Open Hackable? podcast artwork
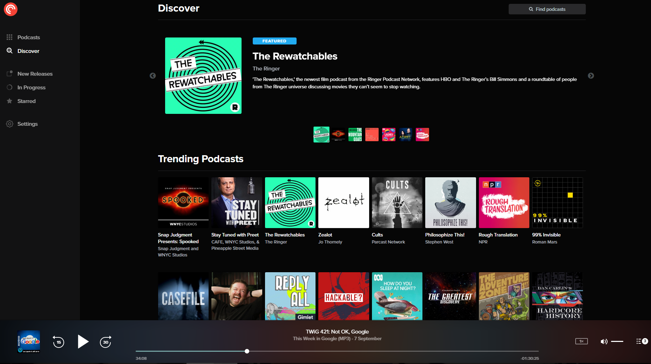The image size is (651, 364). [x=344, y=296]
